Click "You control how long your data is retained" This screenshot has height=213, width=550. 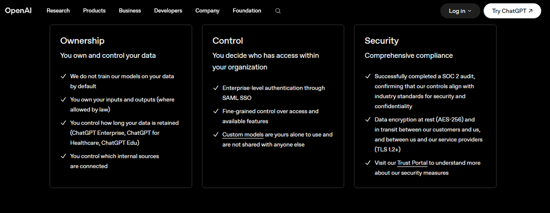click(x=124, y=123)
